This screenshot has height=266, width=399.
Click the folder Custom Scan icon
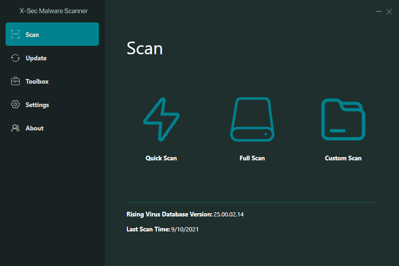[343, 119]
